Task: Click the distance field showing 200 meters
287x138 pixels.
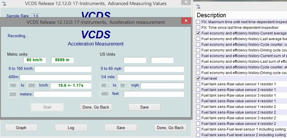Action: pyautogui.click(x=13, y=94)
